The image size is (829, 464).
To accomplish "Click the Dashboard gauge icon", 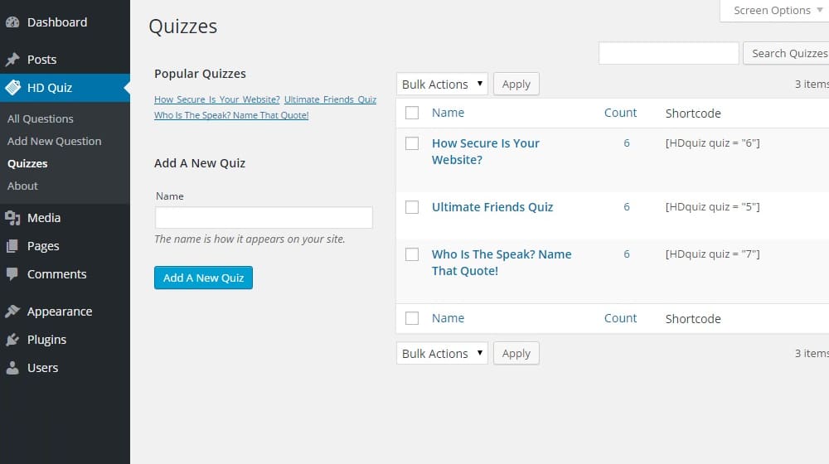I will point(12,22).
